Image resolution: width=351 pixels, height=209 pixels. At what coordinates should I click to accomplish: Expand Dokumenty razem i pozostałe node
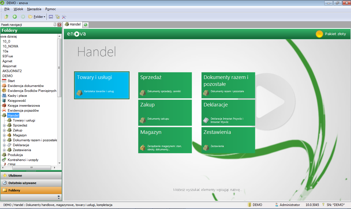(x=4, y=140)
